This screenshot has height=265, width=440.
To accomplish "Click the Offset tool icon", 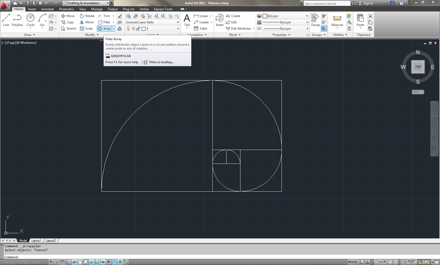I will (x=120, y=29).
